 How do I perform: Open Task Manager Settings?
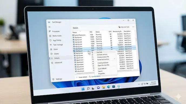pos(57,79)
